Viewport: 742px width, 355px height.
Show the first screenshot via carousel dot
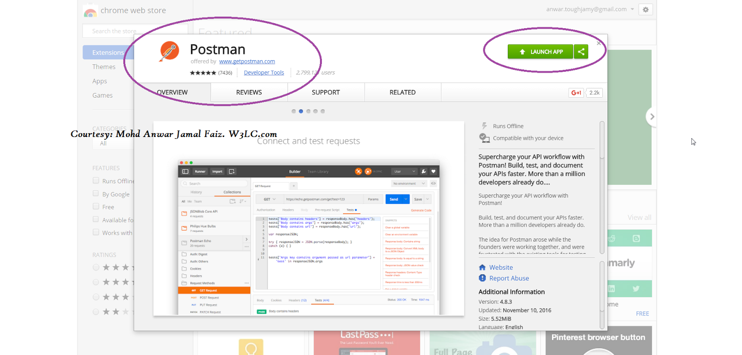[294, 111]
